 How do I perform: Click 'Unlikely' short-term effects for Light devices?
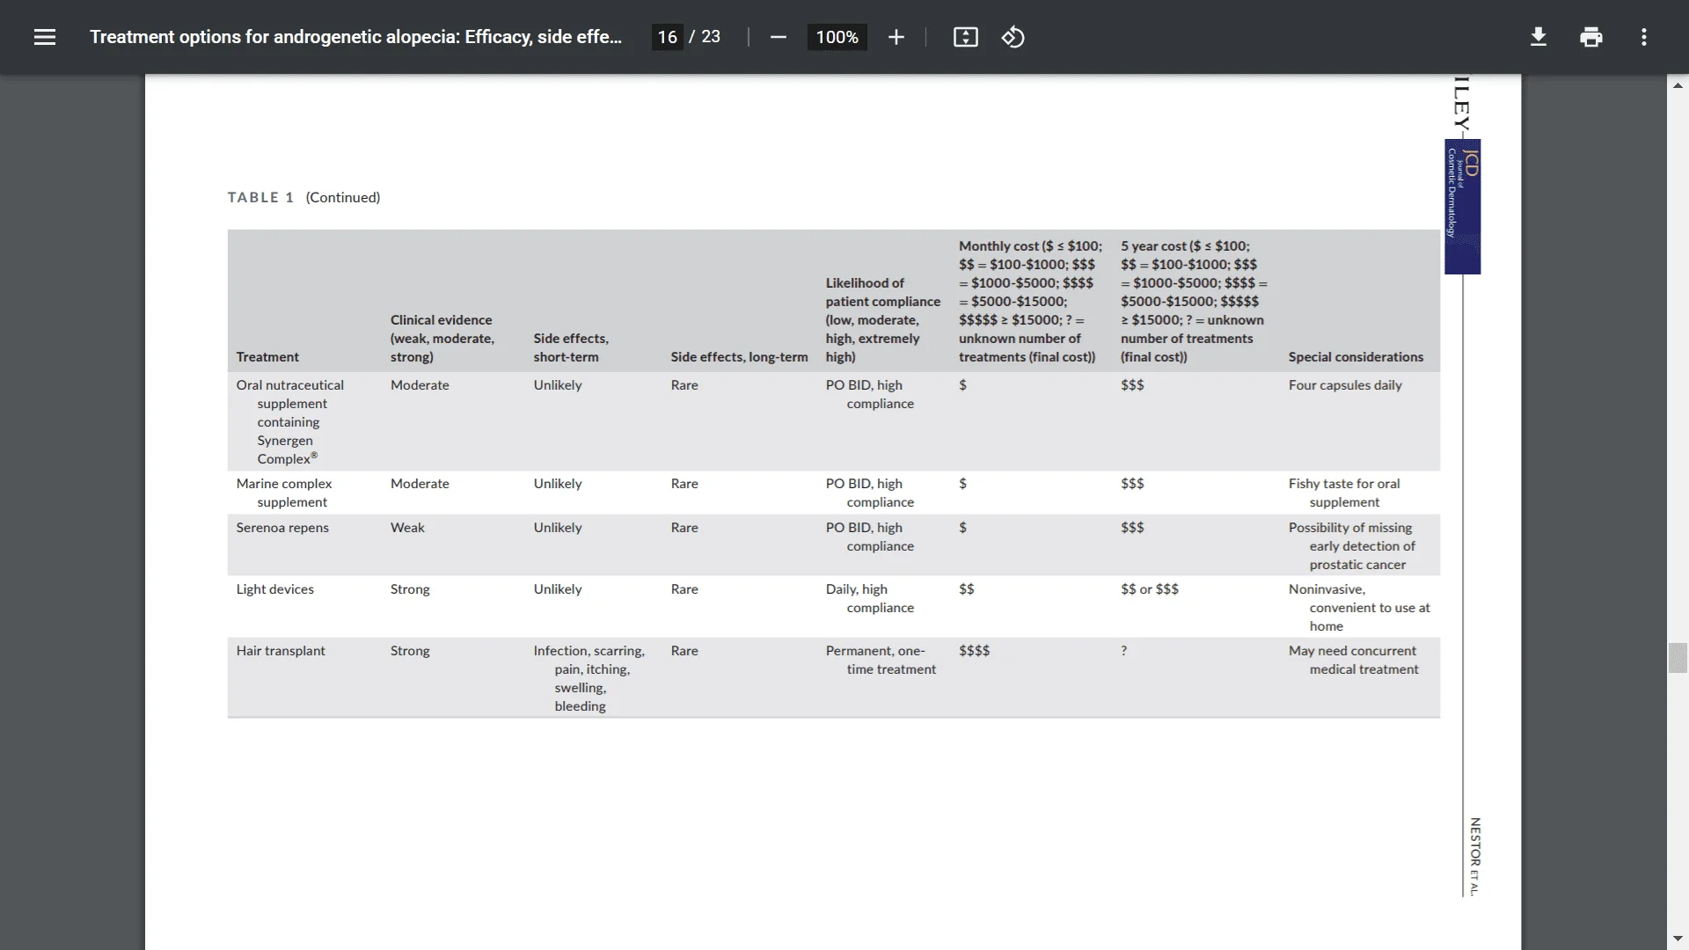[x=558, y=588]
